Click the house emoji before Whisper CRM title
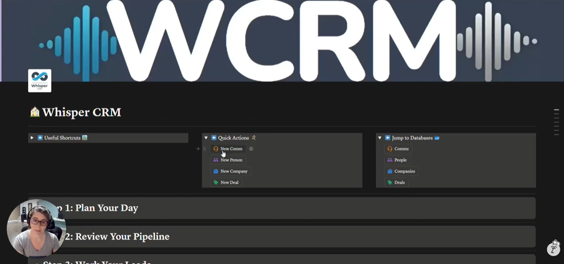Viewport: 564px width, 264px height. [35, 113]
